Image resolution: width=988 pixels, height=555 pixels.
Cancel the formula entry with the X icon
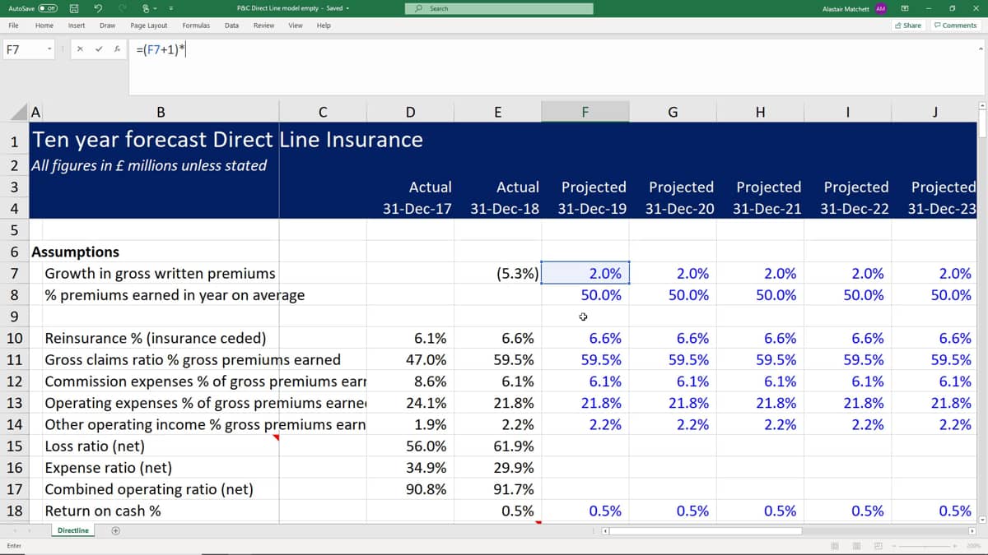(x=80, y=49)
